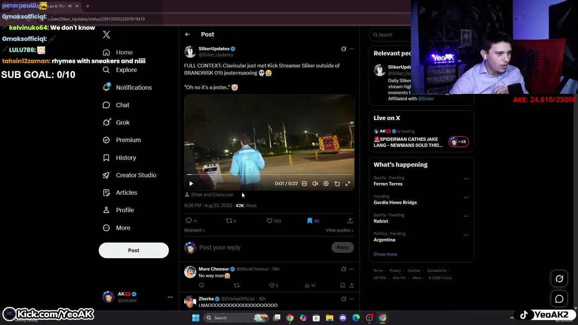
Task: Open Grok actions on Zherka's reply
Action: tap(344, 299)
